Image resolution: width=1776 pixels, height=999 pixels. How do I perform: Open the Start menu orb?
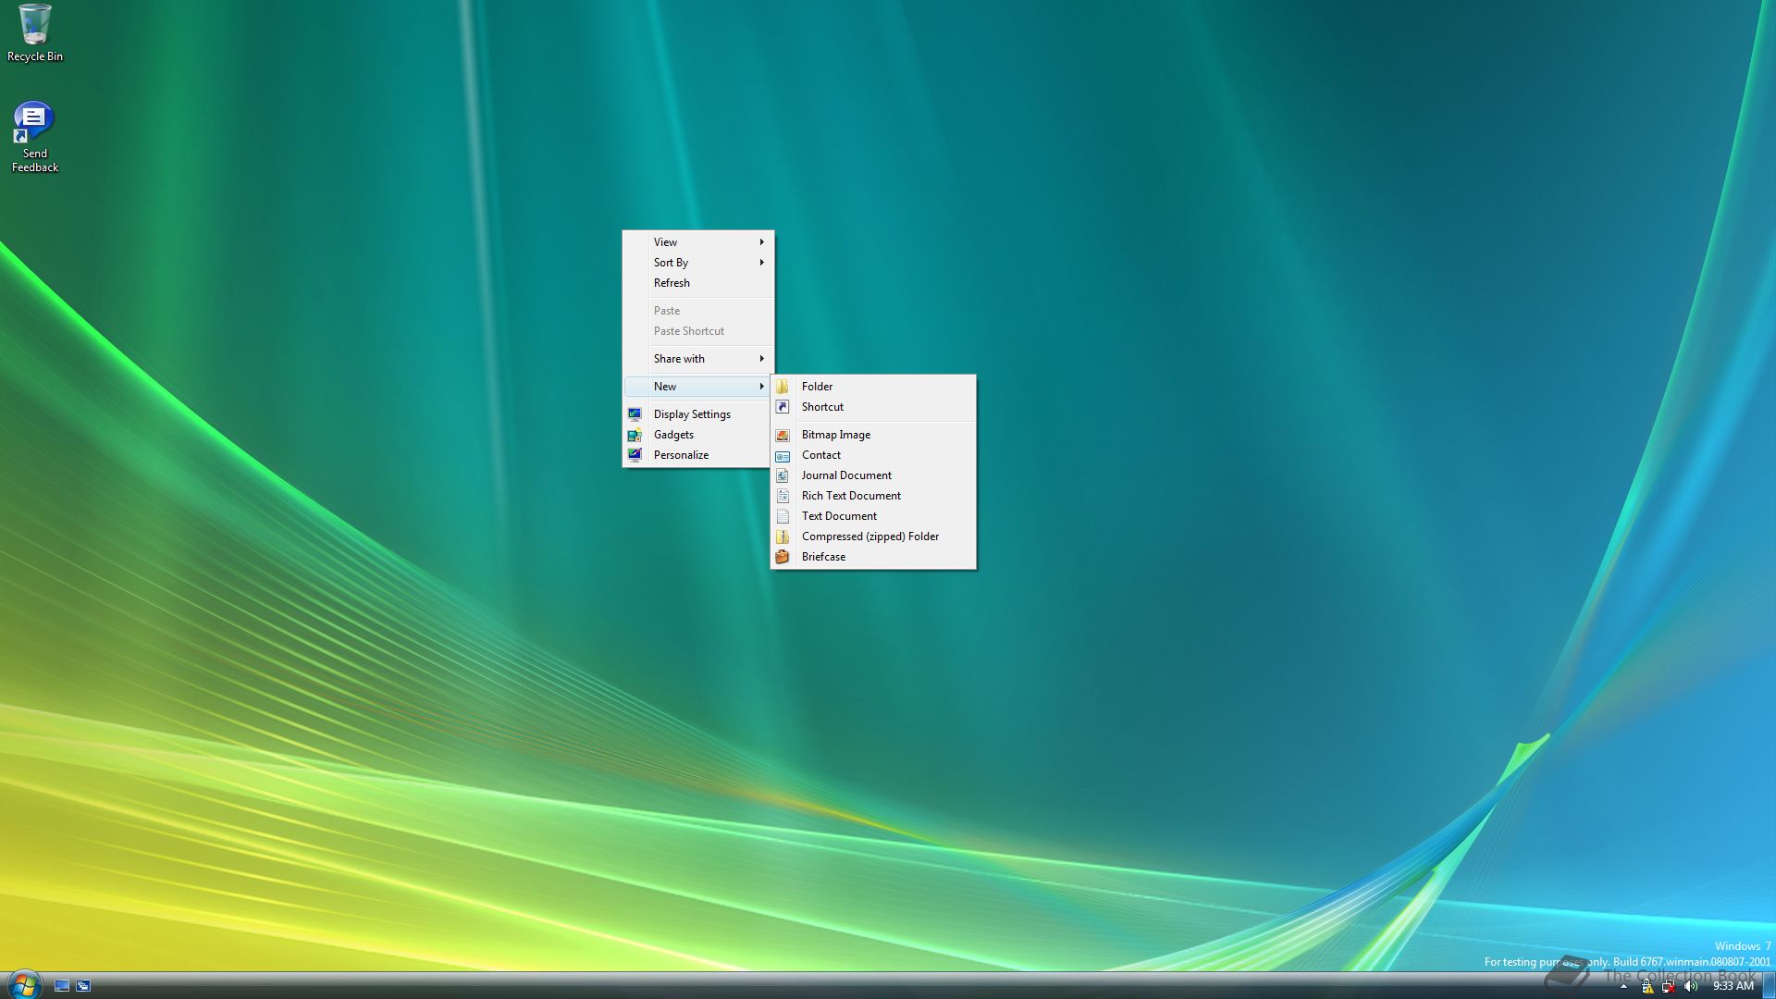click(23, 984)
